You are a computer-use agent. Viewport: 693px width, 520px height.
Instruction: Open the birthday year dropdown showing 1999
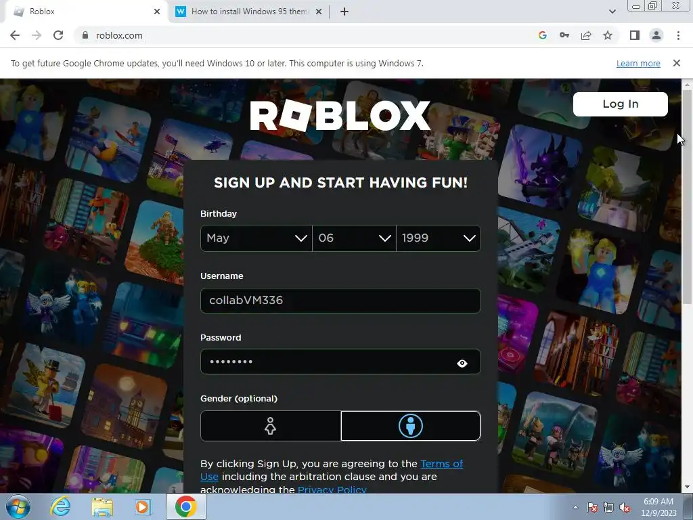tap(439, 238)
